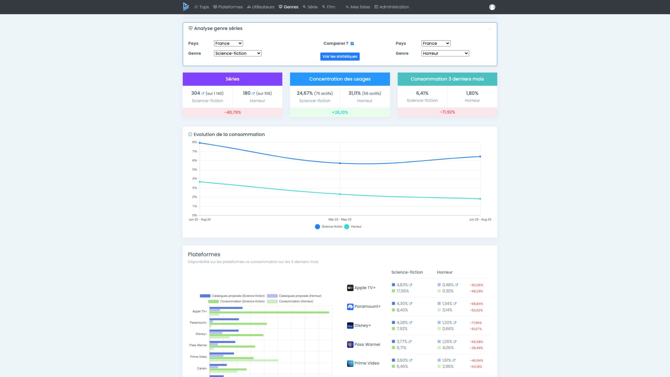670x377 pixels.
Task: Open Science-fiction series count external link icon
Action: pyautogui.click(x=203, y=93)
